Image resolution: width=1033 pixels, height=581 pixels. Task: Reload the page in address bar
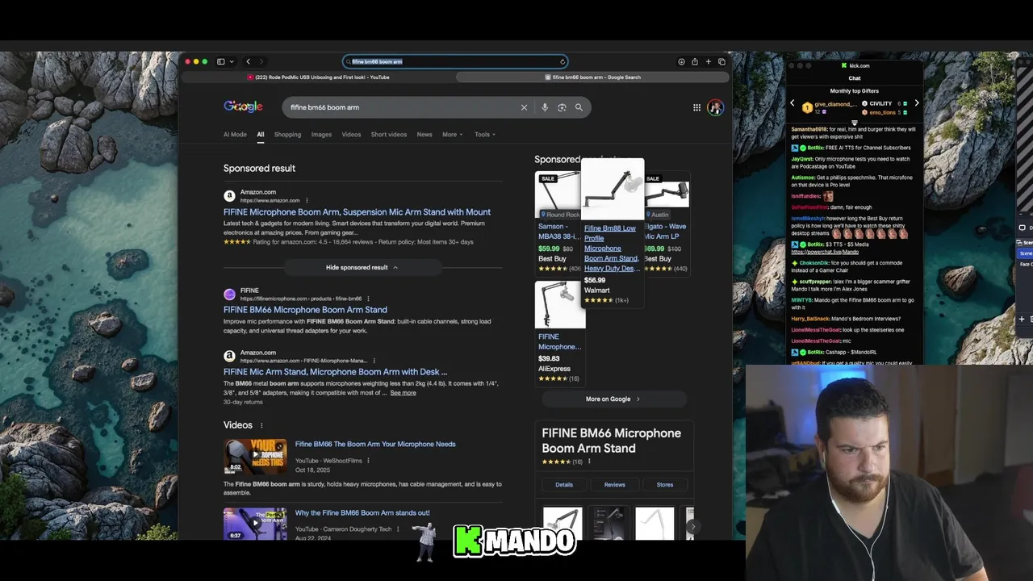click(563, 61)
